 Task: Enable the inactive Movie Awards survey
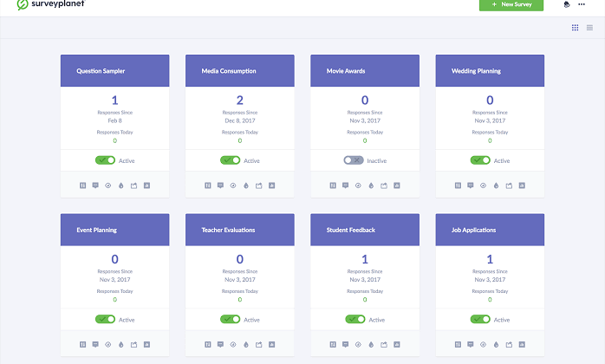pos(354,160)
